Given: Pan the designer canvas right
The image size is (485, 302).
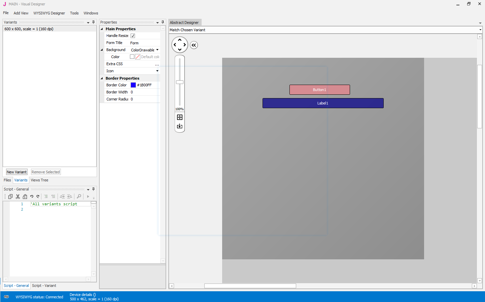Looking at the screenshot, I should coord(185,45).
